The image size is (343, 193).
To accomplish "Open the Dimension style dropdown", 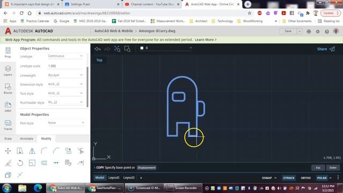I will point(65,84).
